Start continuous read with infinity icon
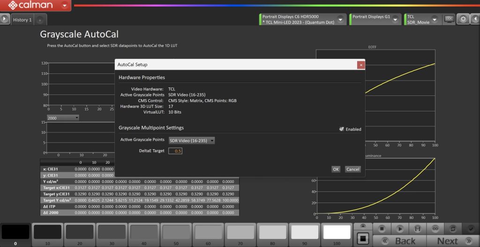Image resolution: width=480 pixels, height=247 pixels. (x=435, y=229)
